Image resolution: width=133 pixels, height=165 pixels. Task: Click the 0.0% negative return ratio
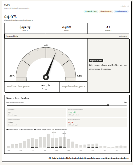point(10,122)
